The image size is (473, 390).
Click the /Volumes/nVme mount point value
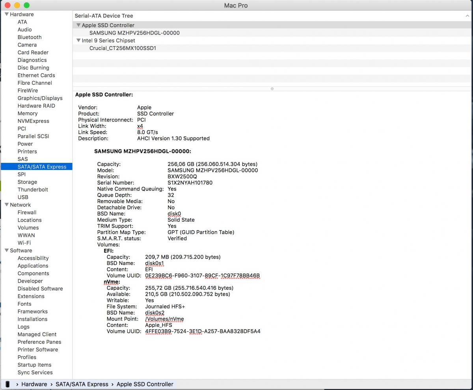(x=164, y=319)
